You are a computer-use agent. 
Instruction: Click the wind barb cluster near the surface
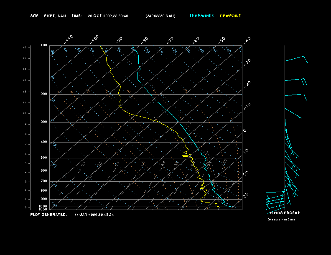(x=276, y=199)
